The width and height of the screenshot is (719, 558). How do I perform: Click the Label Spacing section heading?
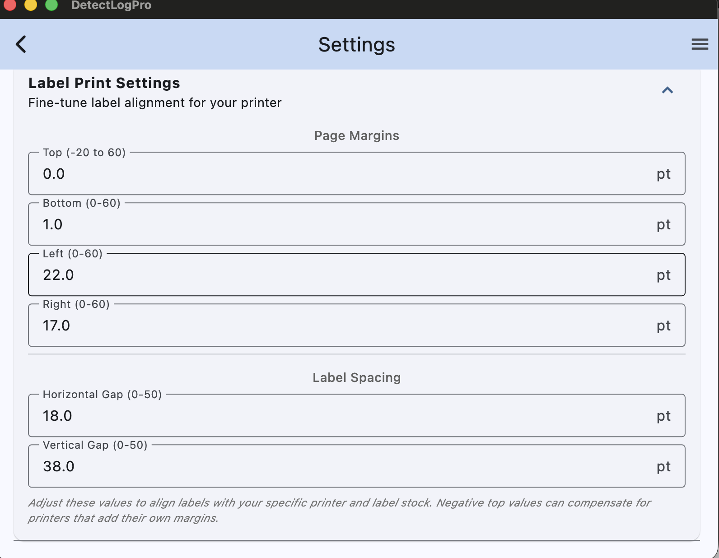[356, 377]
